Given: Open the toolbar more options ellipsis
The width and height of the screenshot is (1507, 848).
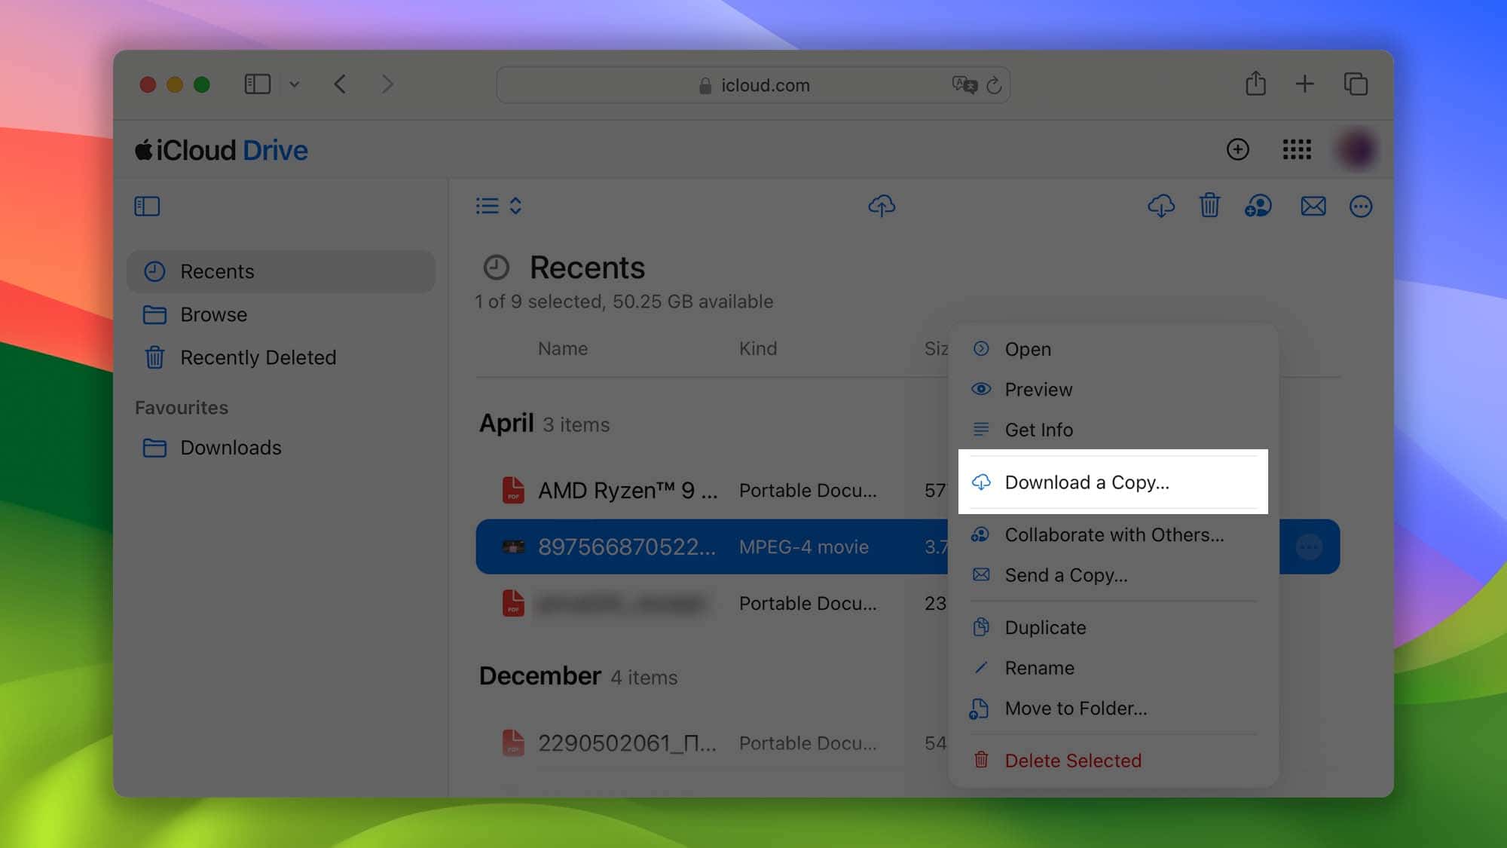Looking at the screenshot, I should [1360, 206].
